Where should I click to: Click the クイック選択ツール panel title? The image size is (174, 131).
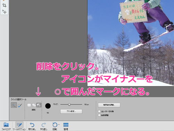tap(18, 100)
